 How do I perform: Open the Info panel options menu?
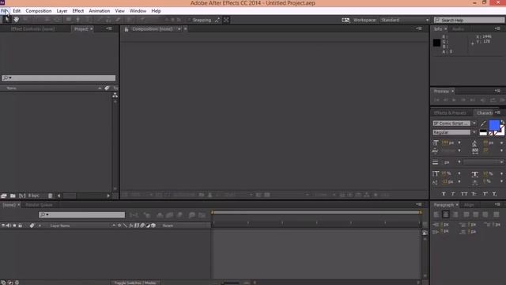[497, 28]
